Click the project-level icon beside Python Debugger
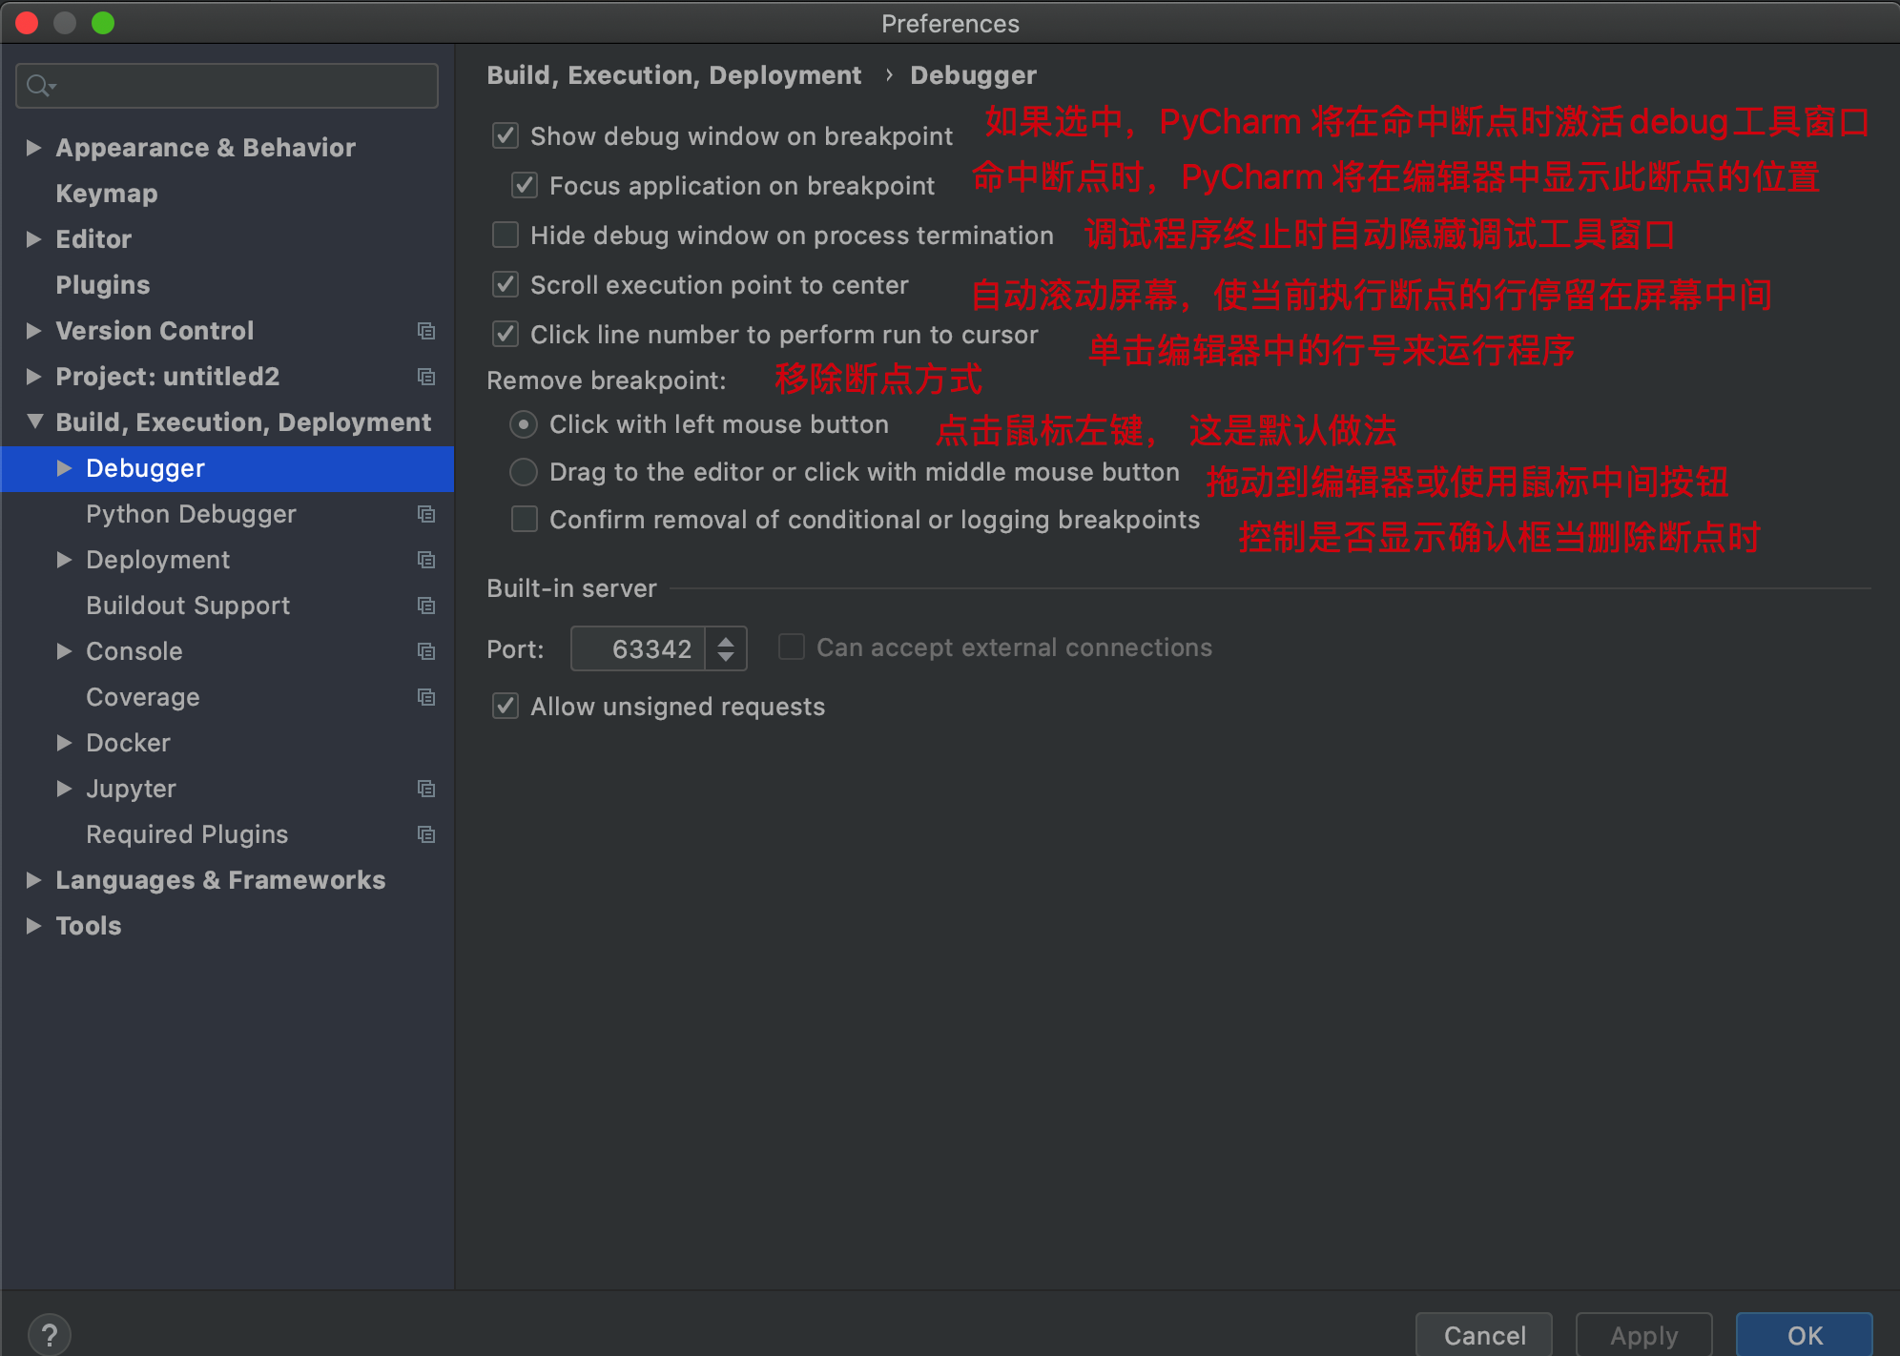The width and height of the screenshot is (1900, 1356). pos(426,514)
